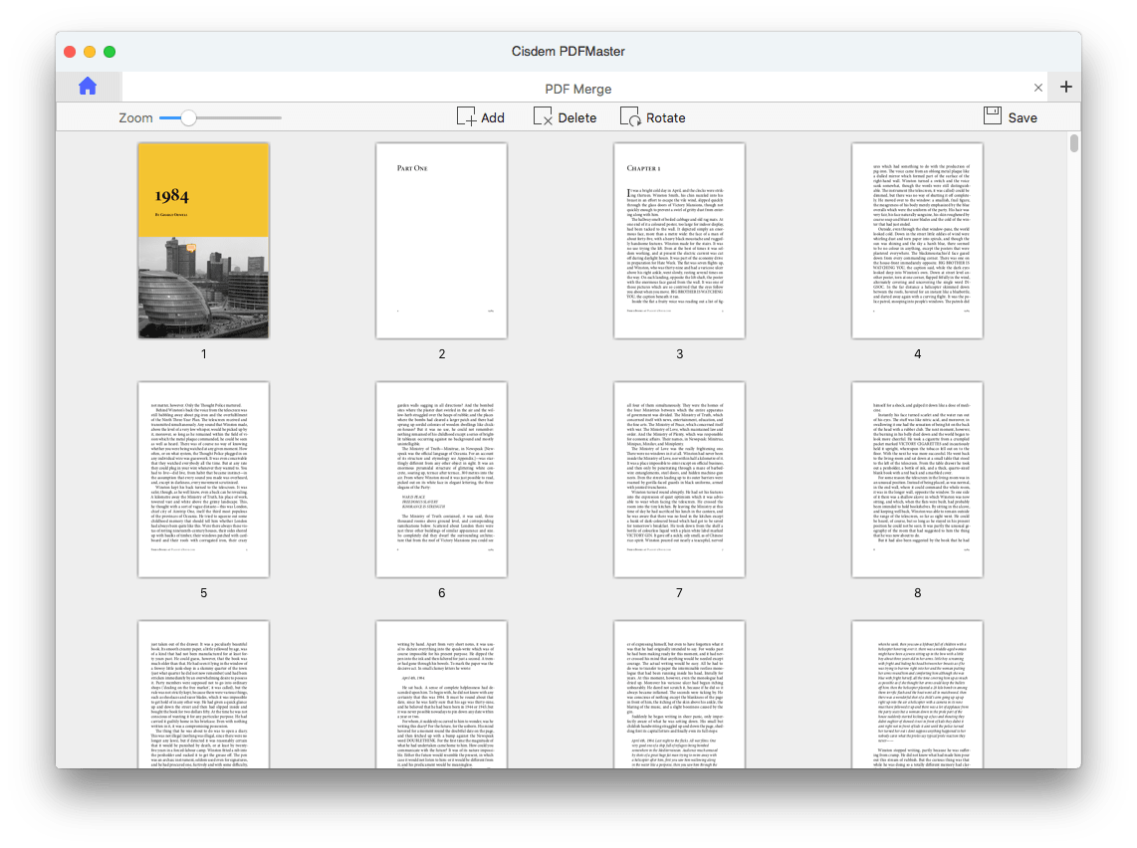Select the 1984 cover page thumbnail
Image resolution: width=1137 pixels, height=848 pixels.
(x=203, y=240)
